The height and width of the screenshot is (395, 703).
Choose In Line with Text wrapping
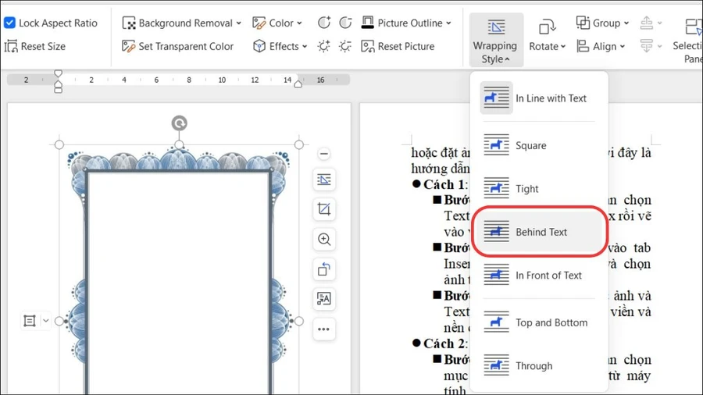[539, 98]
